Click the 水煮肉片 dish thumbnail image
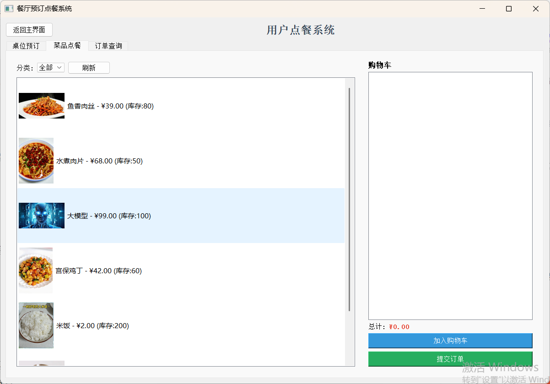550x384 pixels. [x=36, y=161]
